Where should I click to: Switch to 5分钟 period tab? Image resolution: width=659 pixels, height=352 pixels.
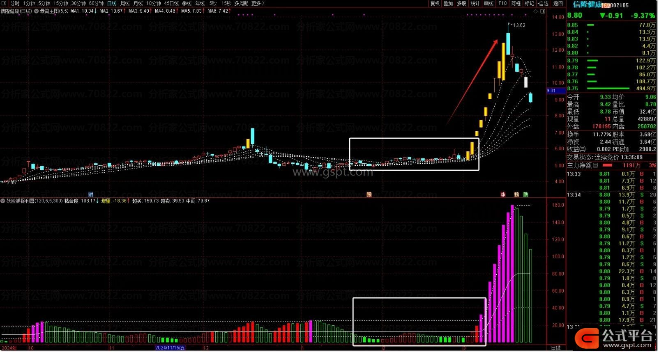tap(44, 3)
